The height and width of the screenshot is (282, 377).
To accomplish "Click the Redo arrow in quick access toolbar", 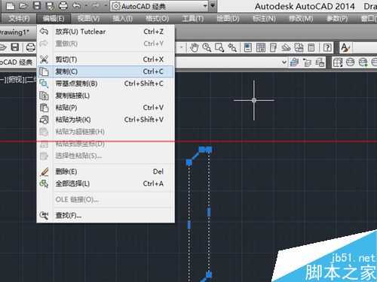I will pos(95,6).
